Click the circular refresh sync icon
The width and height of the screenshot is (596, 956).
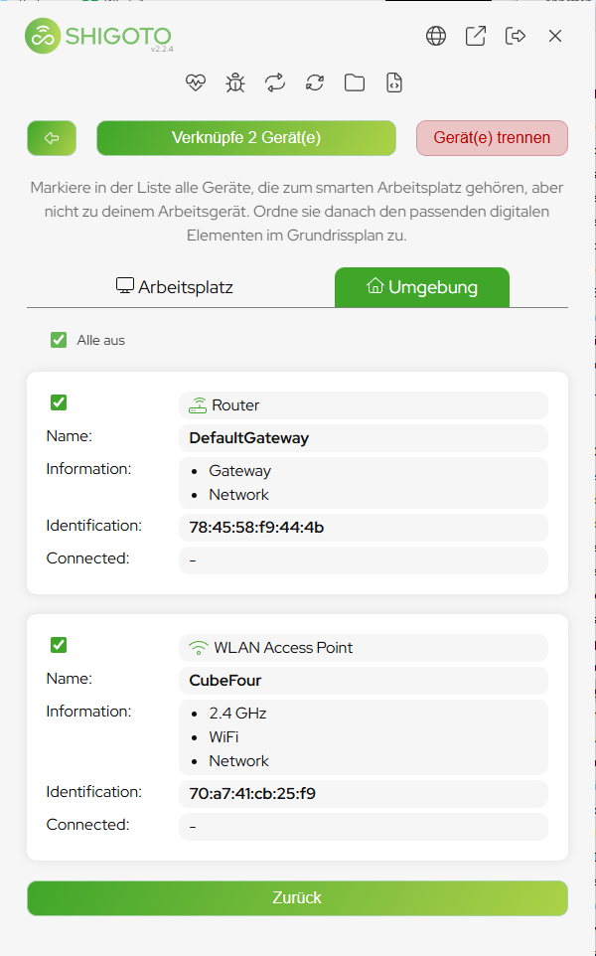point(315,82)
